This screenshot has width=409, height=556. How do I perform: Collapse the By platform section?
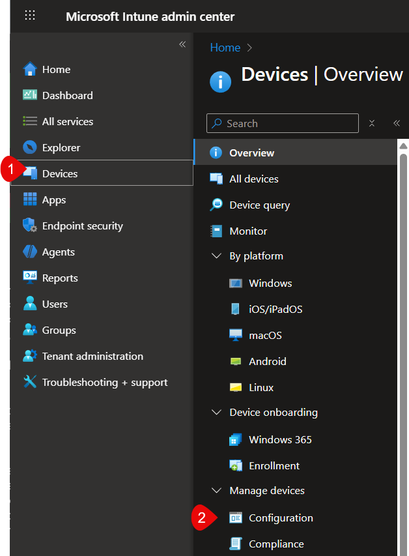[x=216, y=256]
